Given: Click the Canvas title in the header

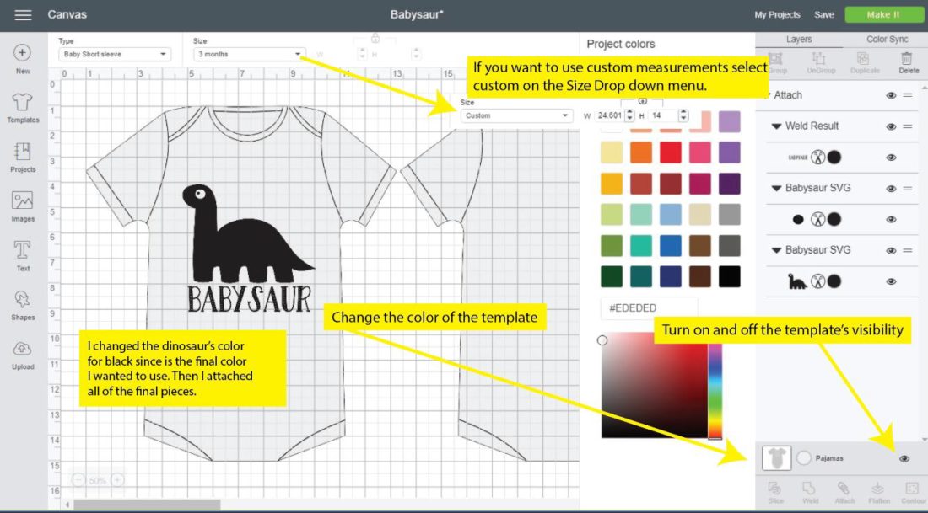Looking at the screenshot, I should pos(67,15).
